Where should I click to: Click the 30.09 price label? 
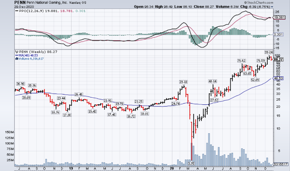point(26,97)
